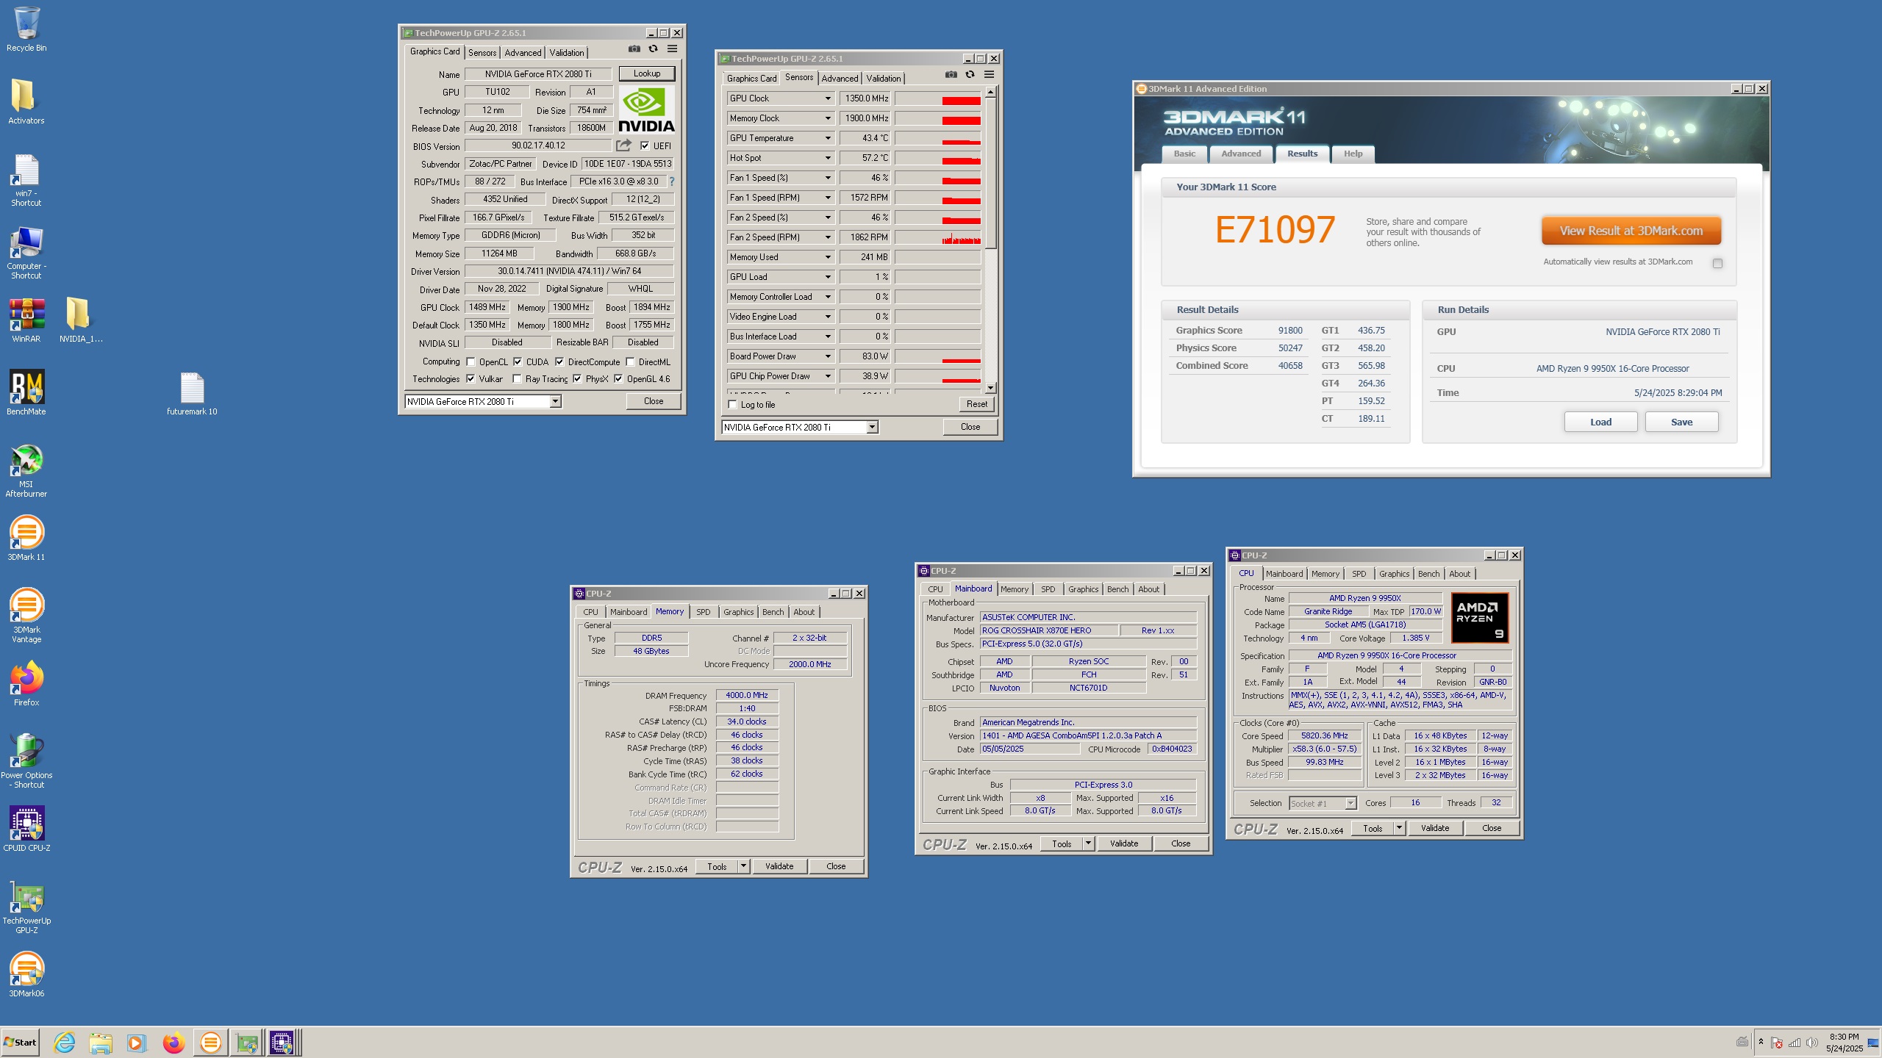The image size is (1882, 1058).
Task: Open the Activators folder icon
Action: tap(26, 101)
